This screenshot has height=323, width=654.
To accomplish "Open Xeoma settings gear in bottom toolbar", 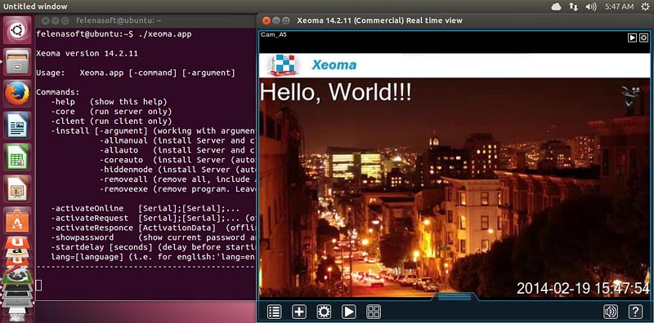I will (324, 312).
